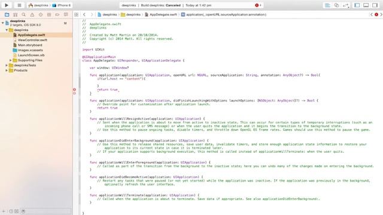Click 'func applicationDidEnterBackground' declaration

click(x=149, y=141)
